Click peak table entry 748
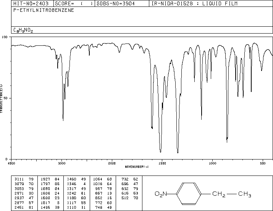273x211 pixels. (99, 208)
